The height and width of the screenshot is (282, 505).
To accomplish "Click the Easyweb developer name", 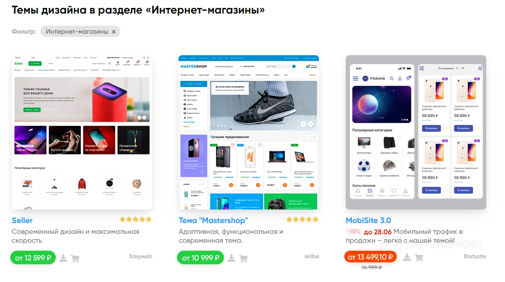I will point(141,256).
